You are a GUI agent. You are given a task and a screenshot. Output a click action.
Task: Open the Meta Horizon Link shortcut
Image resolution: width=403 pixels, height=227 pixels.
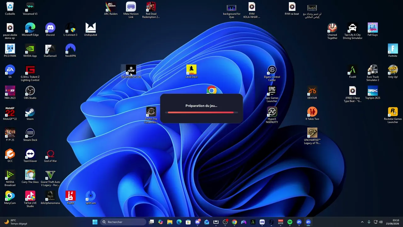pos(131,10)
